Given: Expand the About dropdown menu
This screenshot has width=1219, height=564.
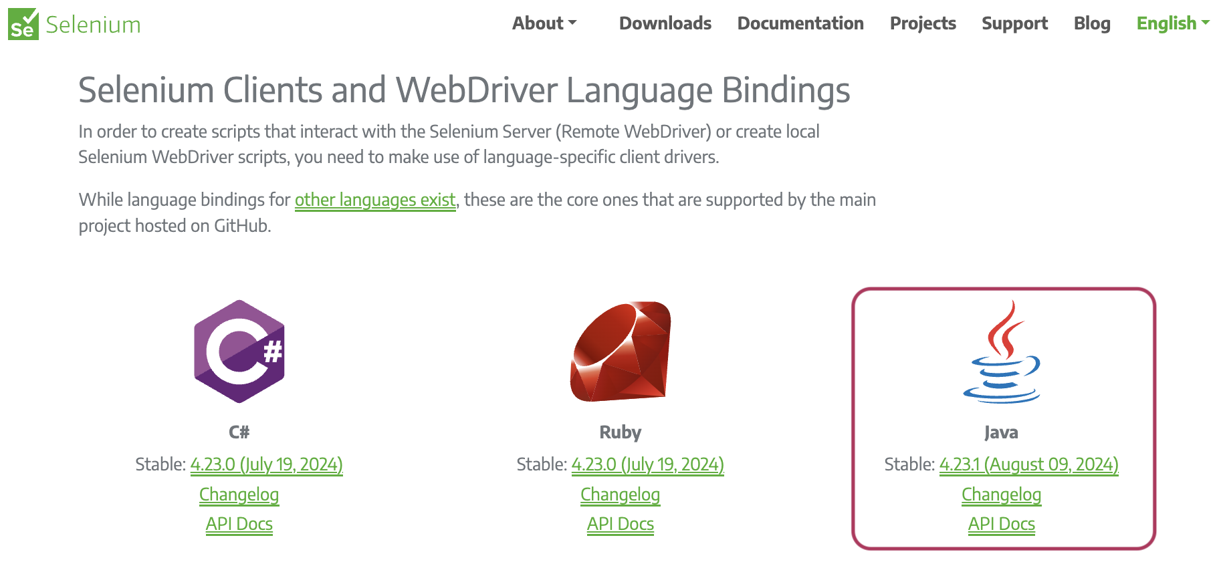Looking at the screenshot, I should pyautogui.click(x=544, y=23).
